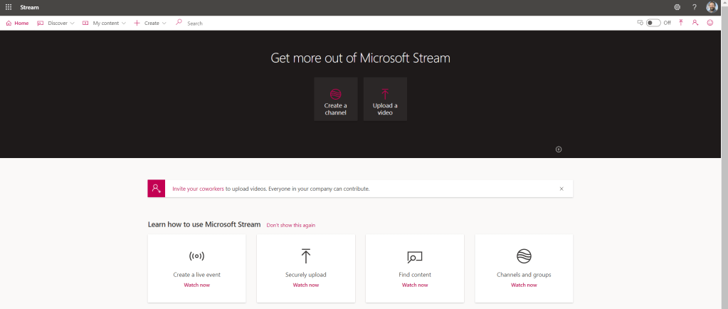The height and width of the screenshot is (309, 728).
Task: Click the upload arrow icon in the nav bar
Action: 681,23
